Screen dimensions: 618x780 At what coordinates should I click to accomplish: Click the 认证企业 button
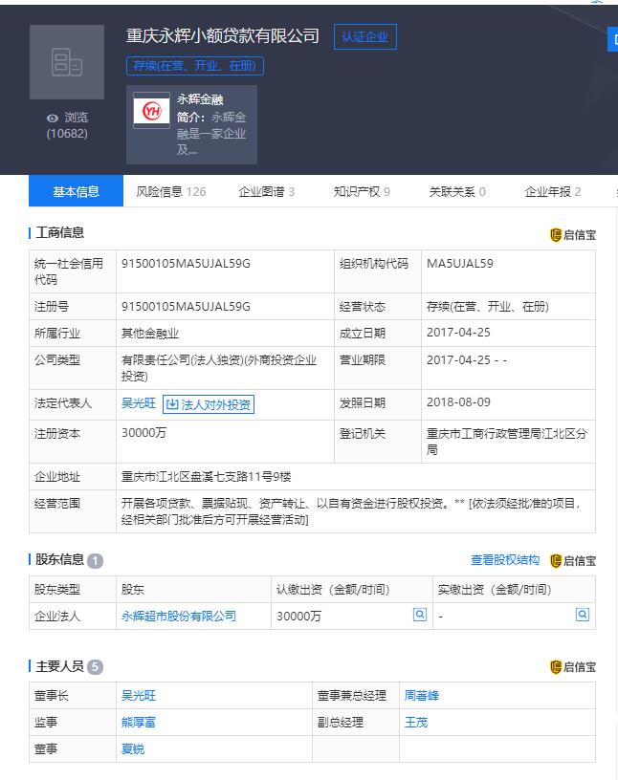click(x=365, y=37)
